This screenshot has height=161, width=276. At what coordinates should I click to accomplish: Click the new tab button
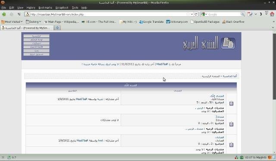pyautogui.click(x=57, y=27)
